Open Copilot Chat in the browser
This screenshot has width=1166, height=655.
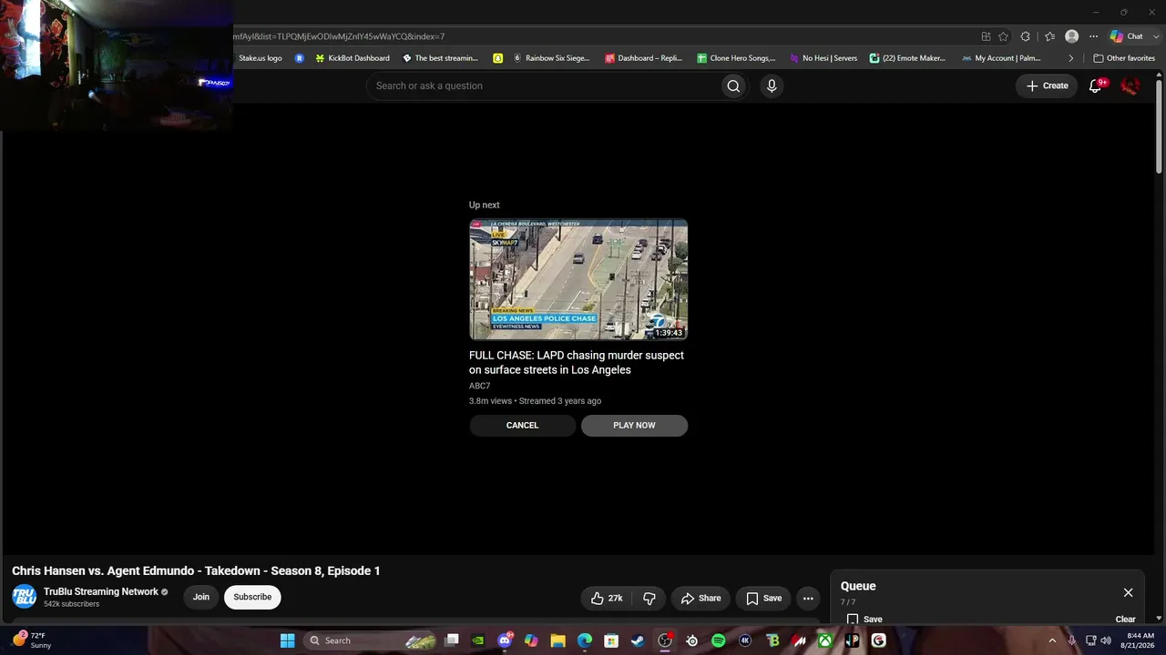click(1127, 36)
